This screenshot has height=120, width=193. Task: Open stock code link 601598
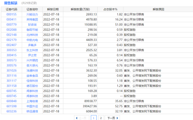point(11,106)
